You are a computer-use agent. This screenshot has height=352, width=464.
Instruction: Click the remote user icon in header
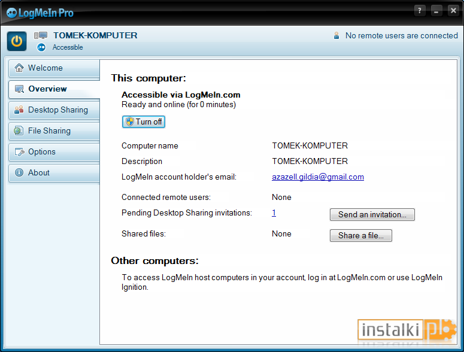tap(336, 35)
